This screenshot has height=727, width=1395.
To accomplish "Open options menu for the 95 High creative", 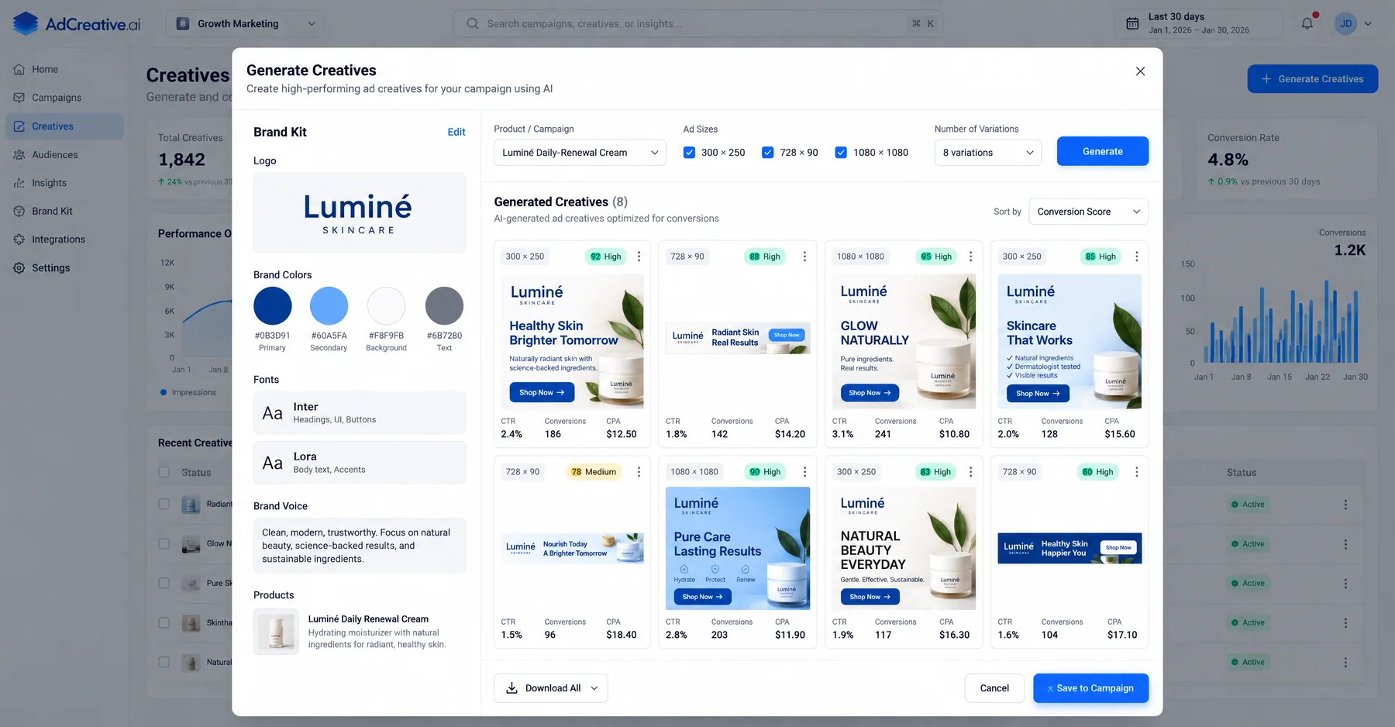I will pos(970,257).
